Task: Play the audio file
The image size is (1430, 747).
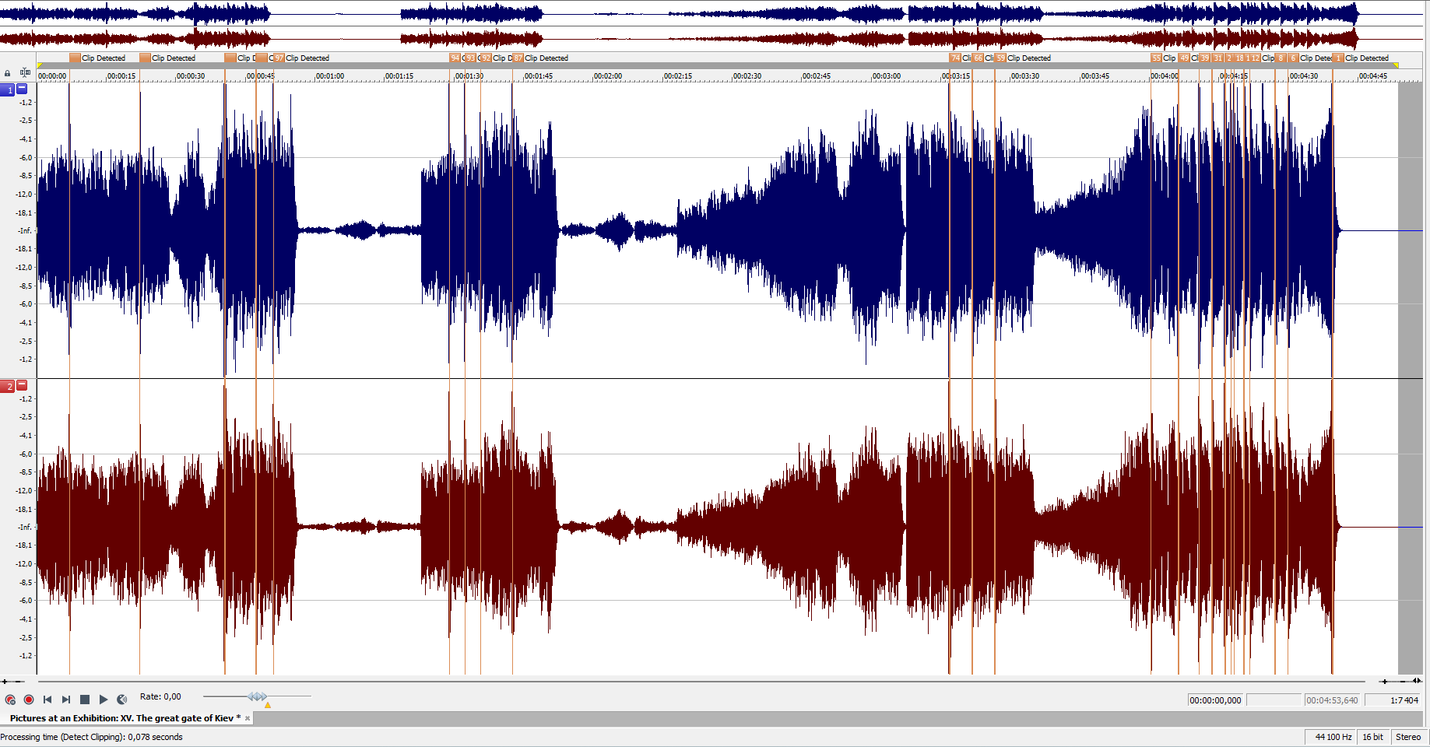Action: click(x=104, y=700)
